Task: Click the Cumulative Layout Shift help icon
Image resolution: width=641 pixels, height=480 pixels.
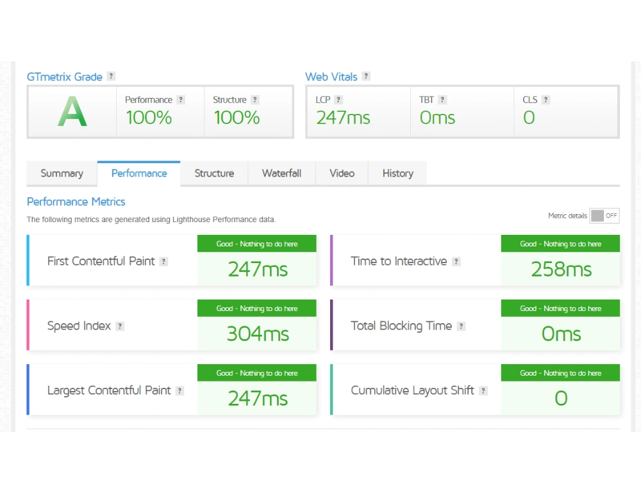Action: click(483, 390)
